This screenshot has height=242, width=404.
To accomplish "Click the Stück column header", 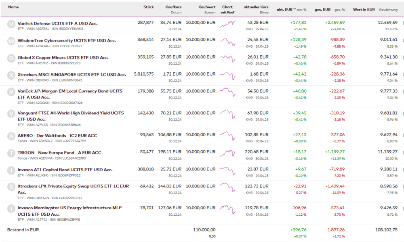I will [x=148, y=7].
